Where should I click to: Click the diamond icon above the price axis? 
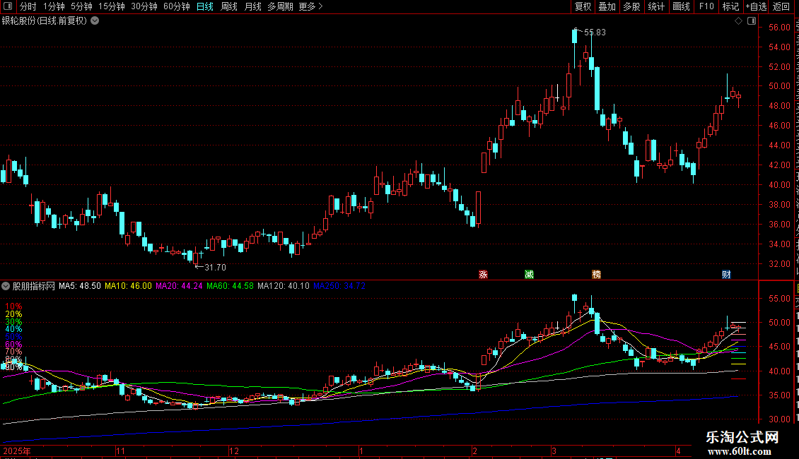tap(738, 21)
